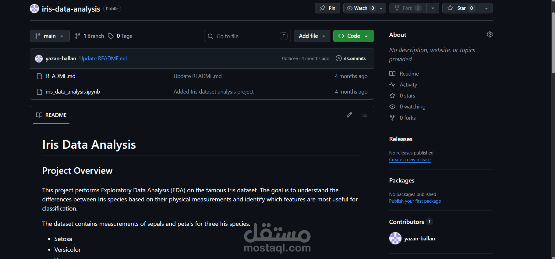The height and width of the screenshot is (259, 555).
Task: View the 0 Tags link
Action: coord(120,36)
